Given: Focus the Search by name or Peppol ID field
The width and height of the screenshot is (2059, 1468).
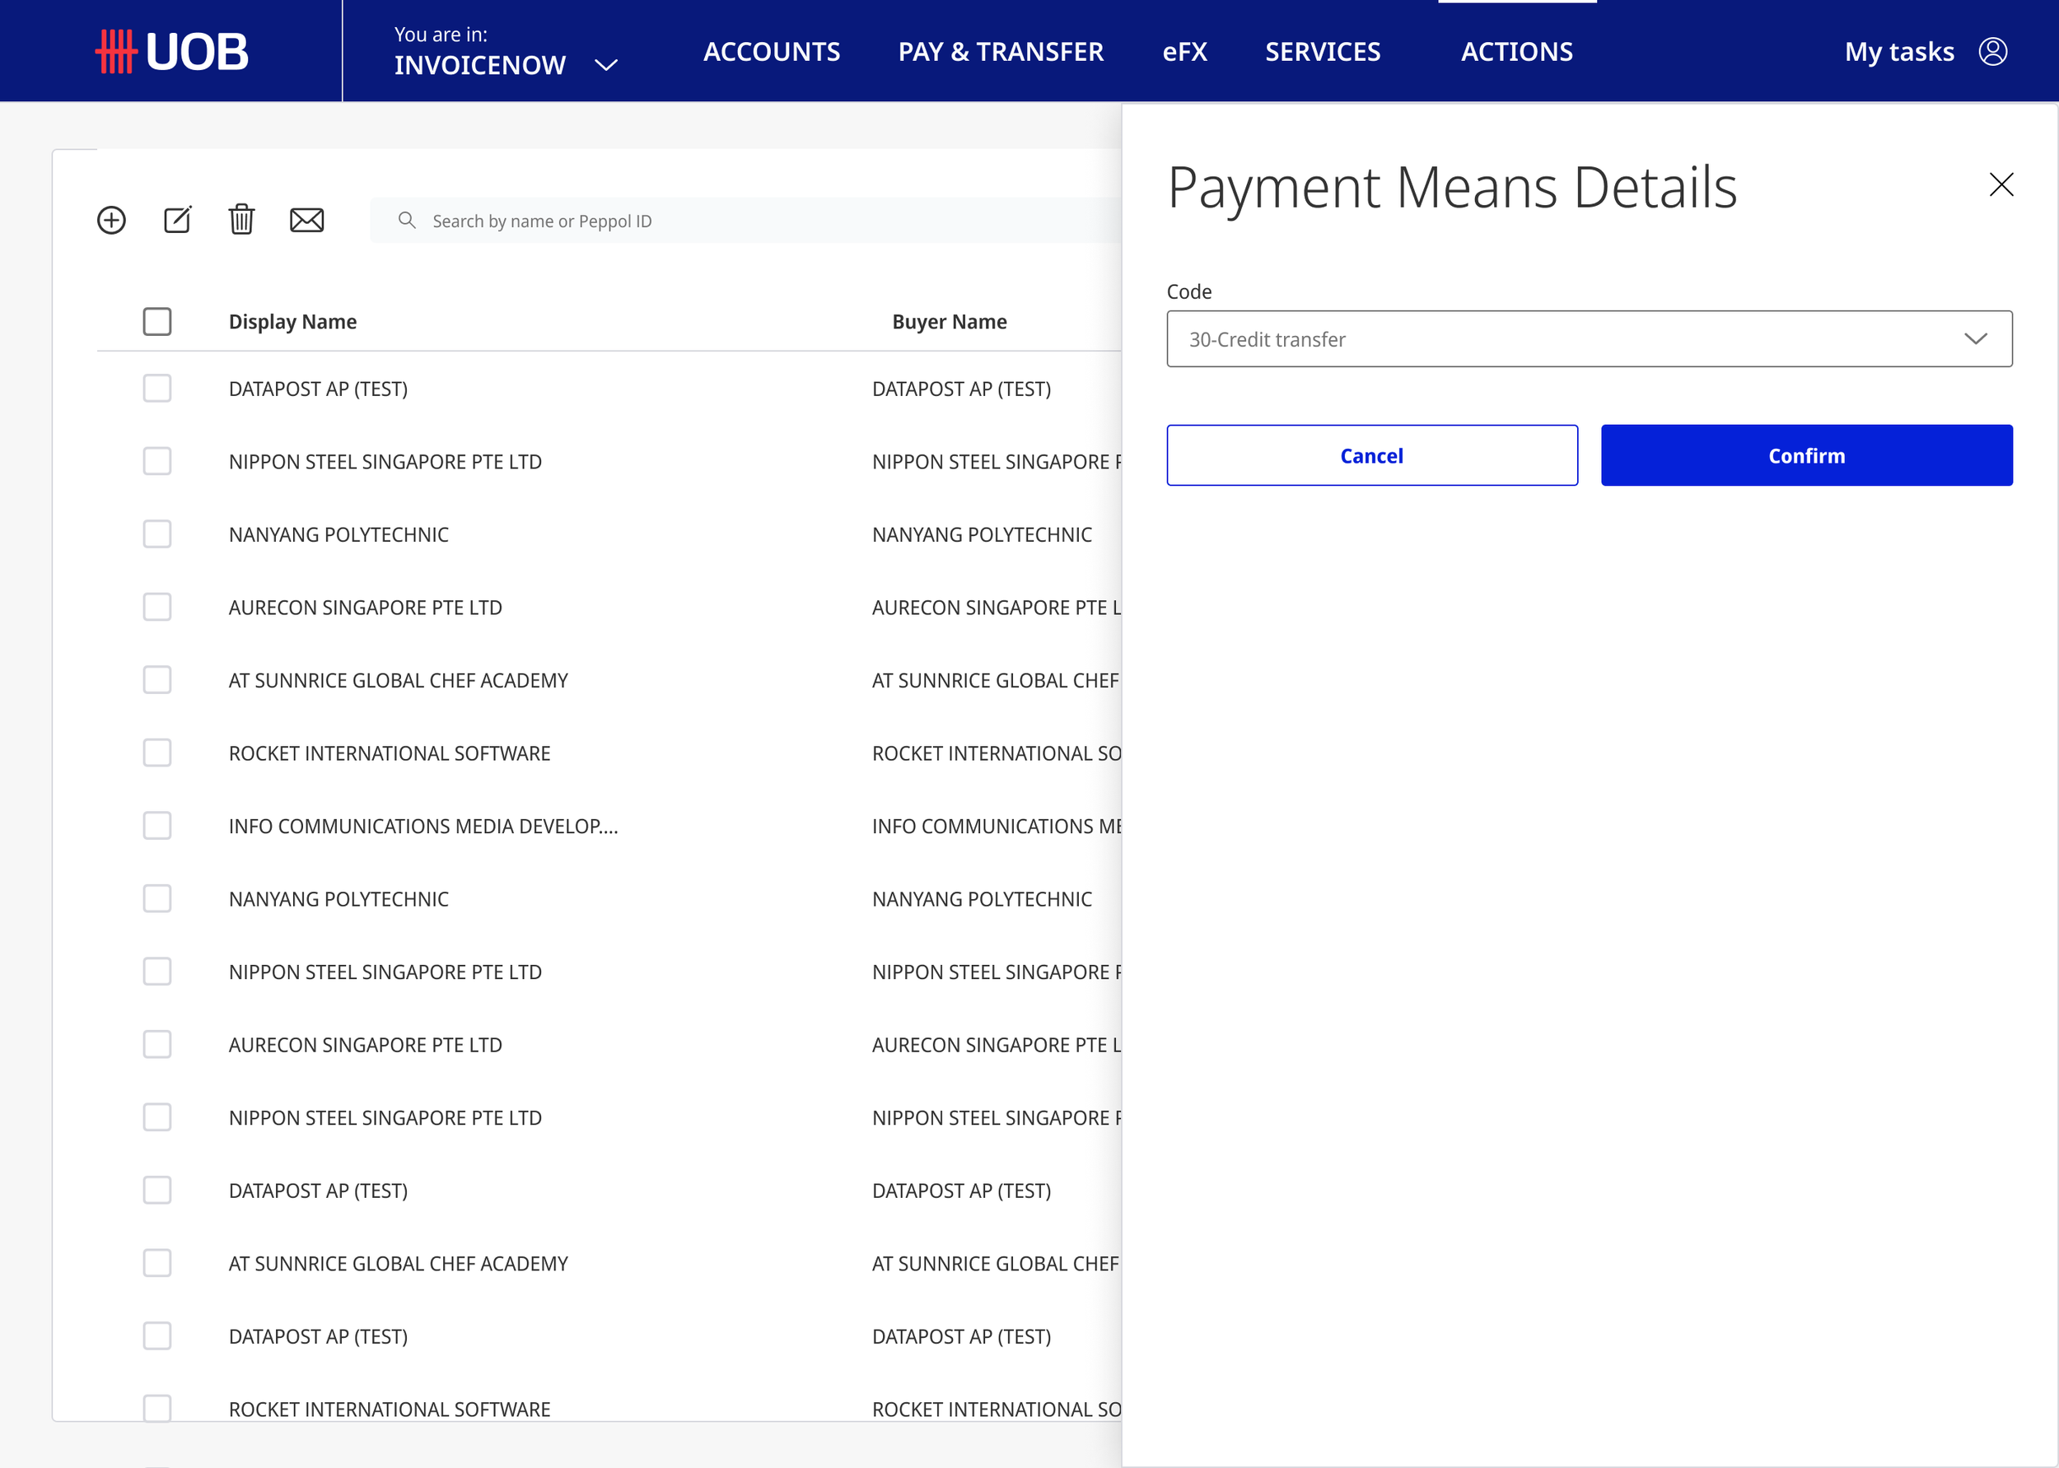Looking at the screenshot, I should 745,221.
